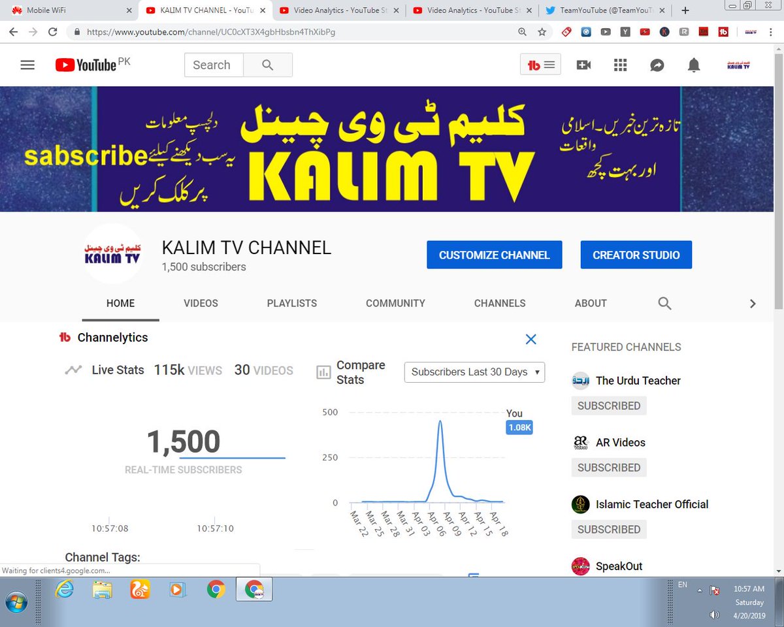Switch to the HOME channel tab

120,303
